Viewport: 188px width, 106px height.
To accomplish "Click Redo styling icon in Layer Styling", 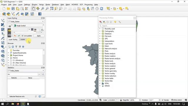I will [x=19, y=36].
